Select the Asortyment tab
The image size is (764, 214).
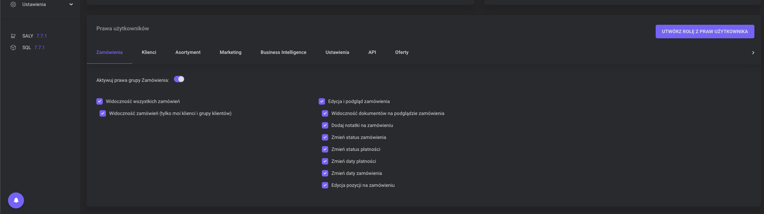(188, 52)
